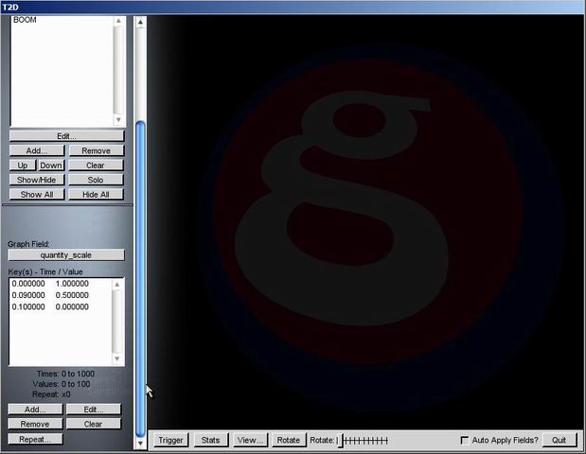Click Add... button below the keys list
586x454 pixels.
[35, 410]
